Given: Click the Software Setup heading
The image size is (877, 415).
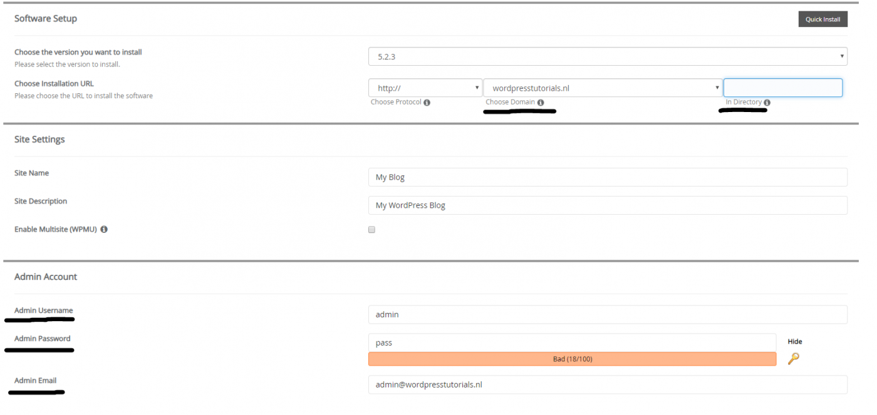Looking at the screenshot, I should pos(46,19).
